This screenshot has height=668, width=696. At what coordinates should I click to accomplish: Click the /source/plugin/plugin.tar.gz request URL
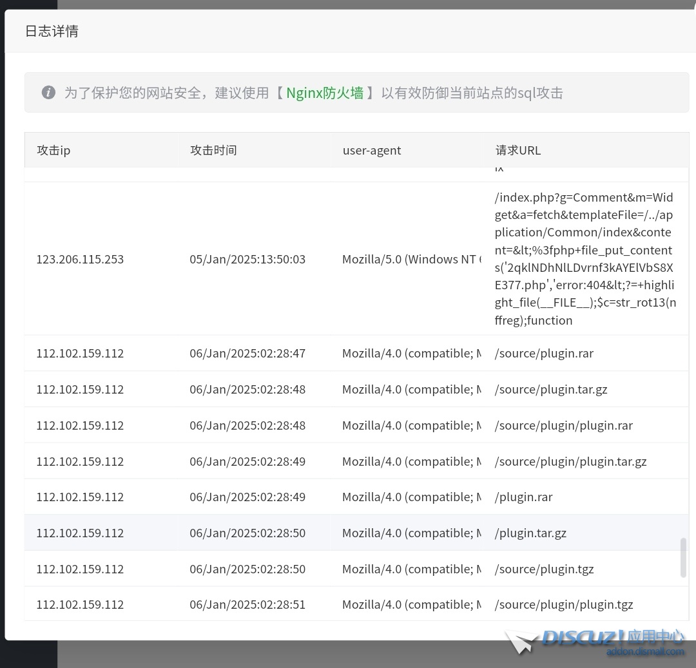coord(570,461)
